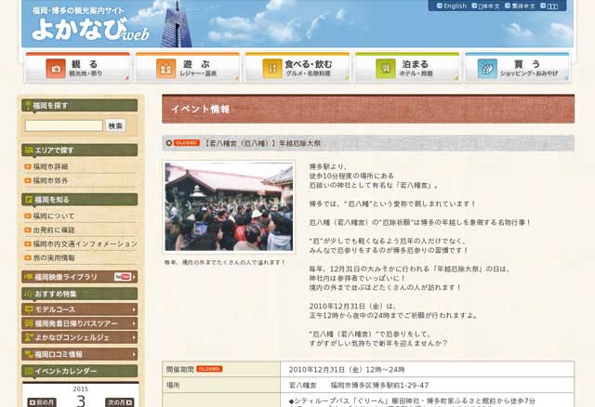Click the 福岡を知る section header
Screen dimensions: 595x407
point(79,200)
